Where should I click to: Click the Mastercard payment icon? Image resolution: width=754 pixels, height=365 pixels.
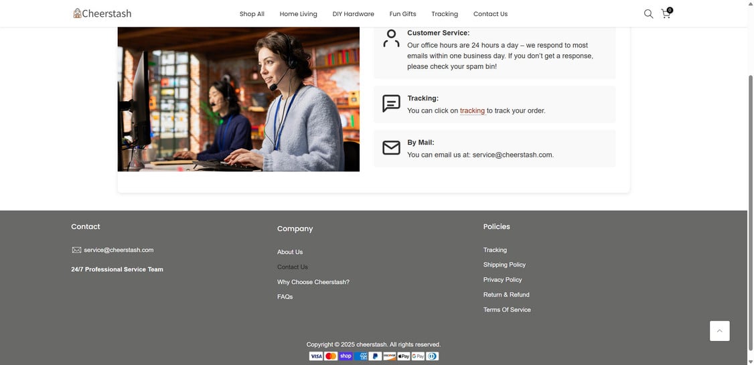tap(331, 356)
